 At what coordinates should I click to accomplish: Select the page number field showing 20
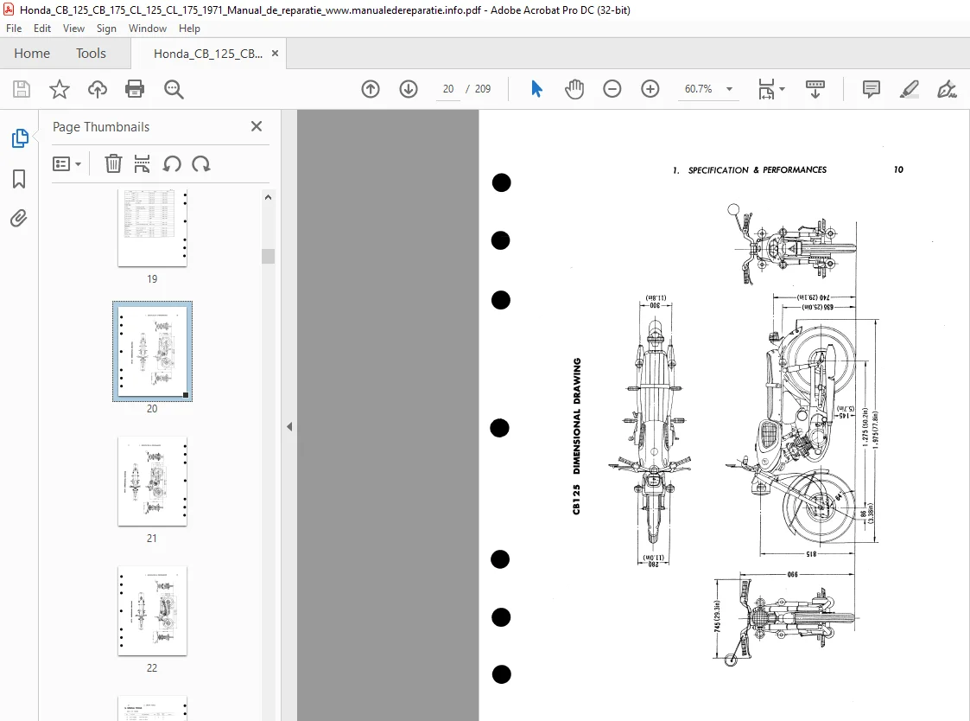[448, 89]
